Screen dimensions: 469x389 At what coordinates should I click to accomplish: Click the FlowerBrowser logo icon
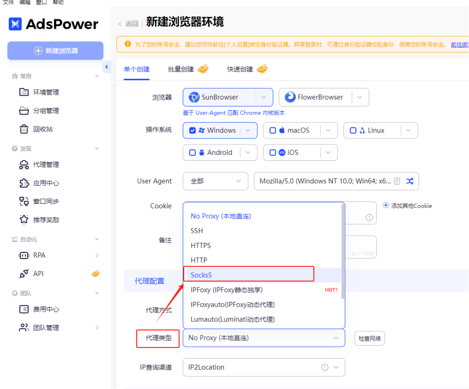pos(290,97)
